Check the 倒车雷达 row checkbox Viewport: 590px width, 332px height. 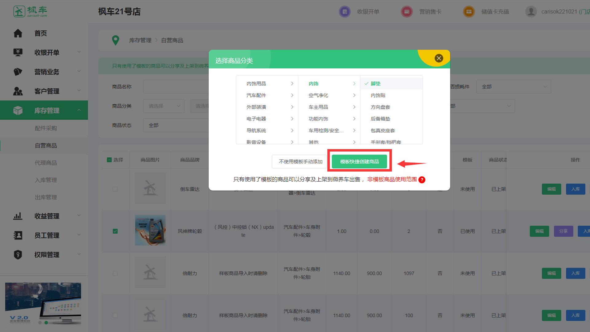pyautogui.click(x=115, y=189)
